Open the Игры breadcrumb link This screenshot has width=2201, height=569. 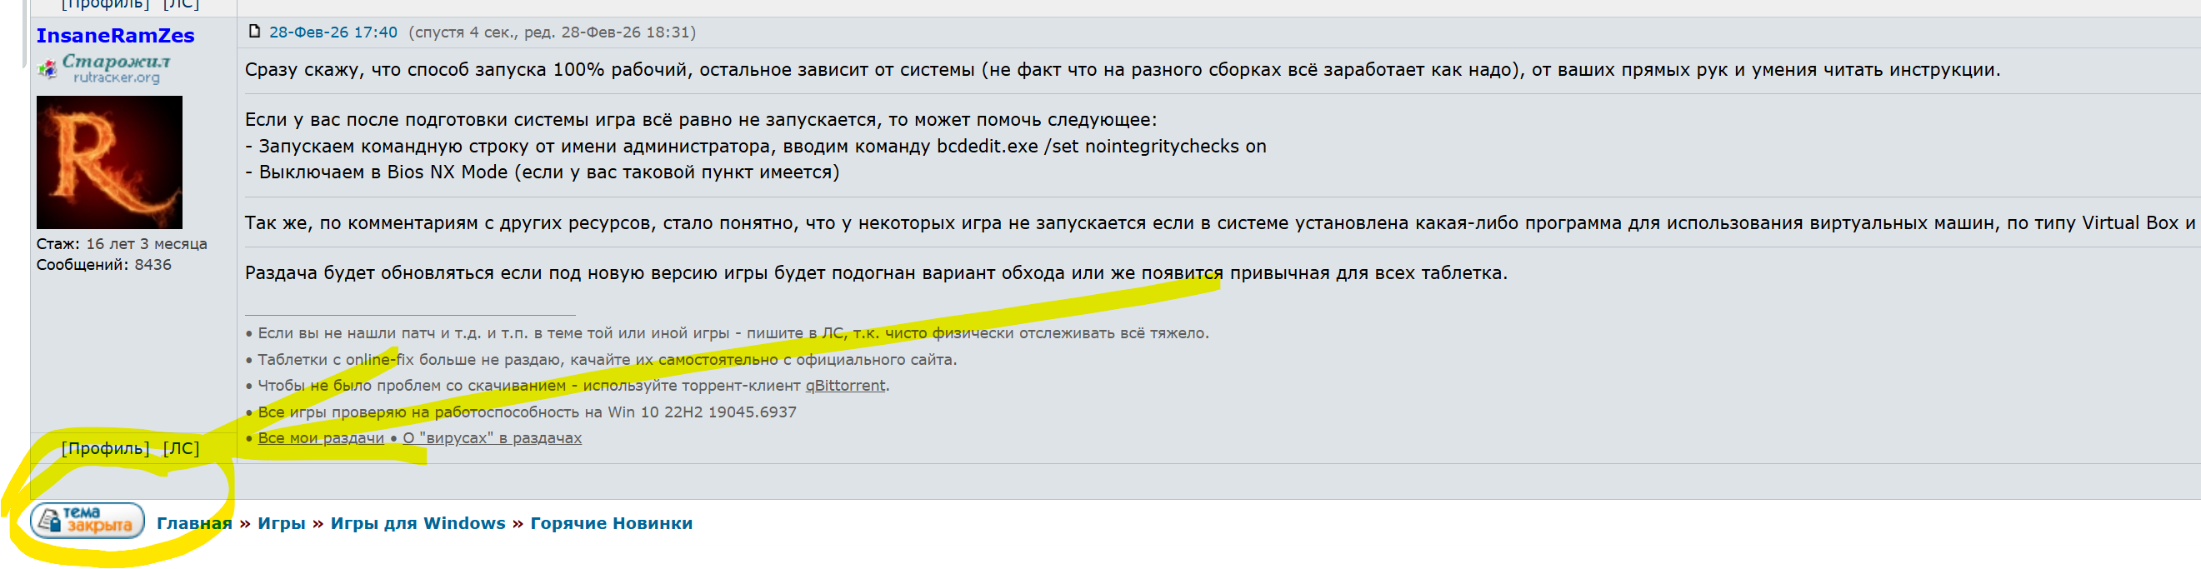click(x=281, y=524)
